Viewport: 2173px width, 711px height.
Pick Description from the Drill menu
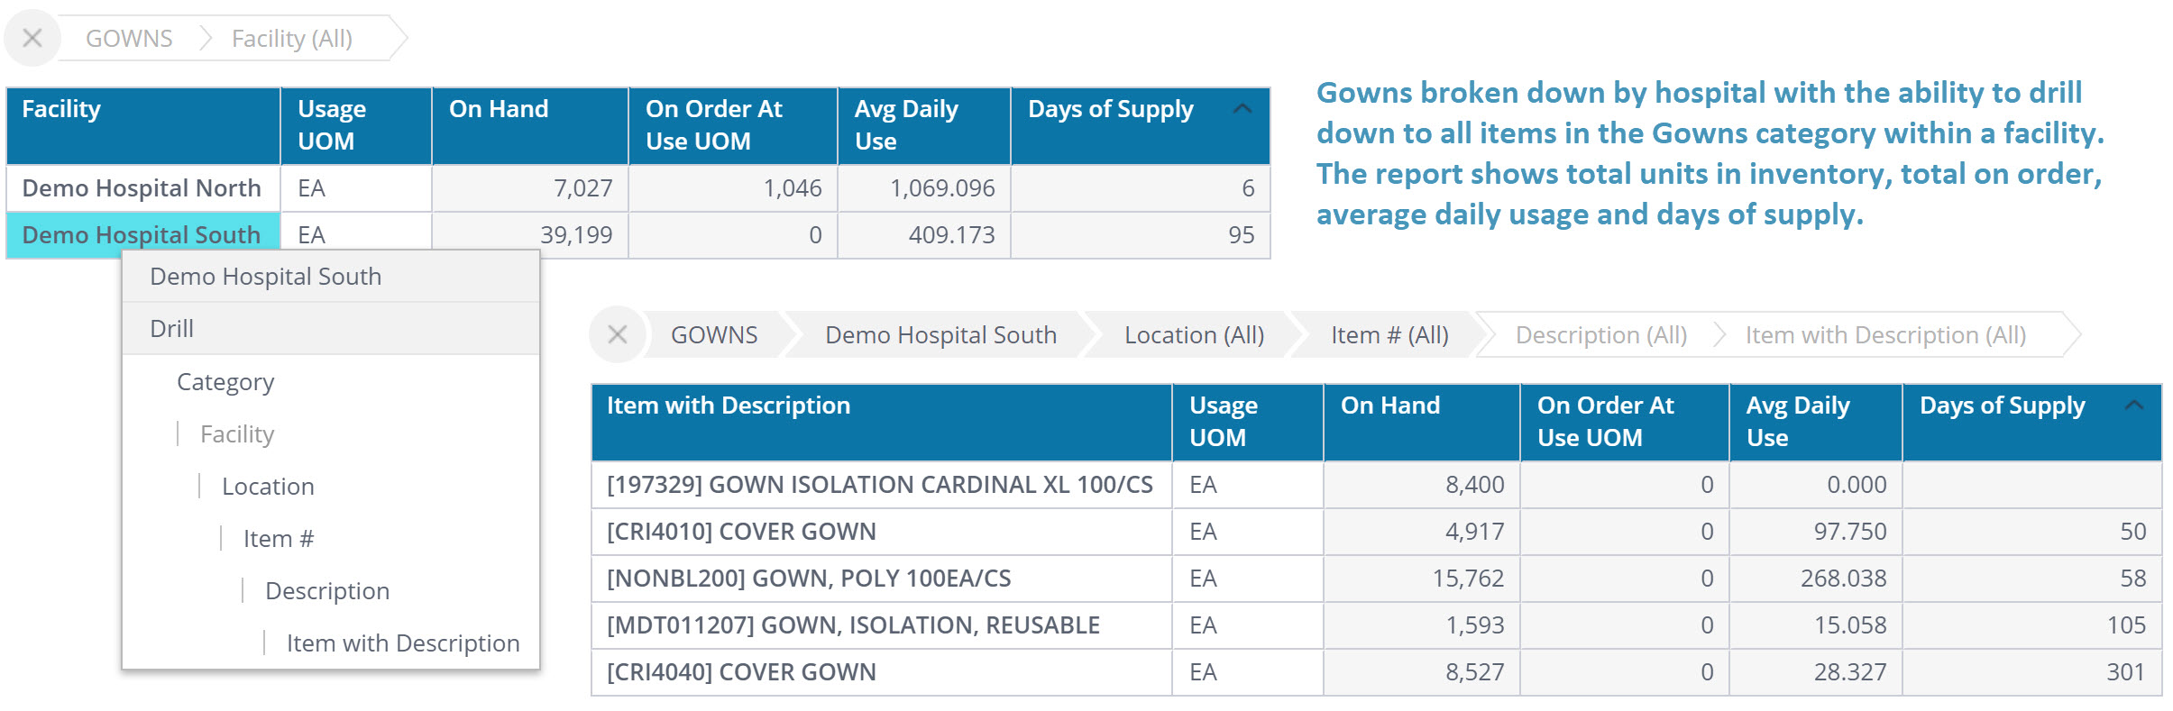pyautogui.click(x=327, y=591)
